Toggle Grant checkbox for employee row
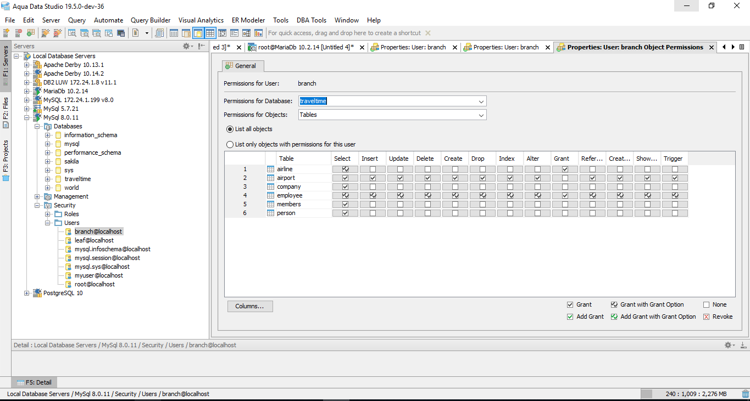Image resolution: width=750 pixels, height=401 pixels. 565,195
